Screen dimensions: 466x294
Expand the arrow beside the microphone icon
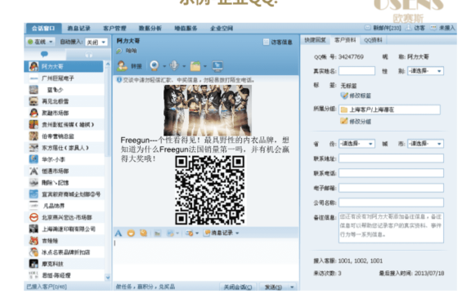coord(184,66)
